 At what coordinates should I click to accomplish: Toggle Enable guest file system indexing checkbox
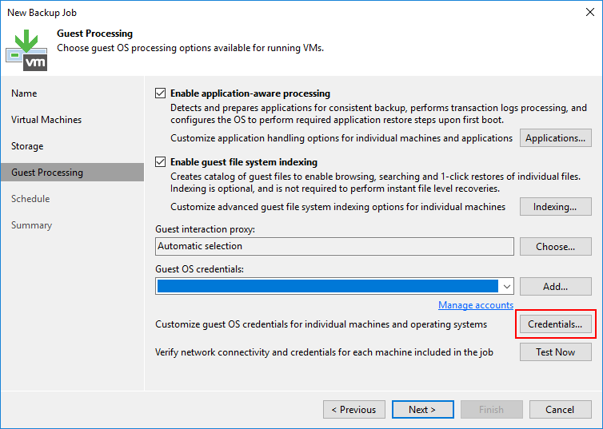160,162
